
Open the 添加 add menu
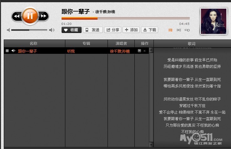point(131,30)
